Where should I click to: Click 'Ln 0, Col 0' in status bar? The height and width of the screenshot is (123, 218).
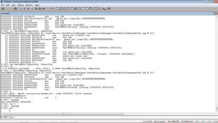click(x=147, y=122)
